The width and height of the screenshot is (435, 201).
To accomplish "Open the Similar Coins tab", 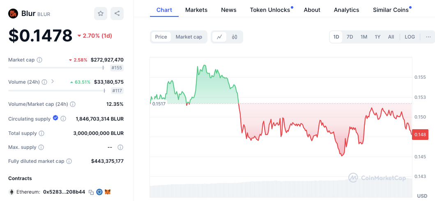I will tap(391, 10).
